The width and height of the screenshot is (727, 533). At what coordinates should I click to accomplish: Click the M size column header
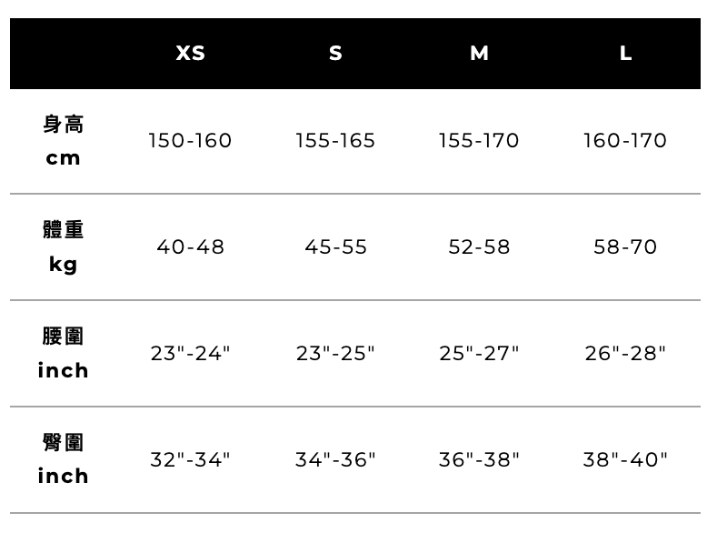479,54
